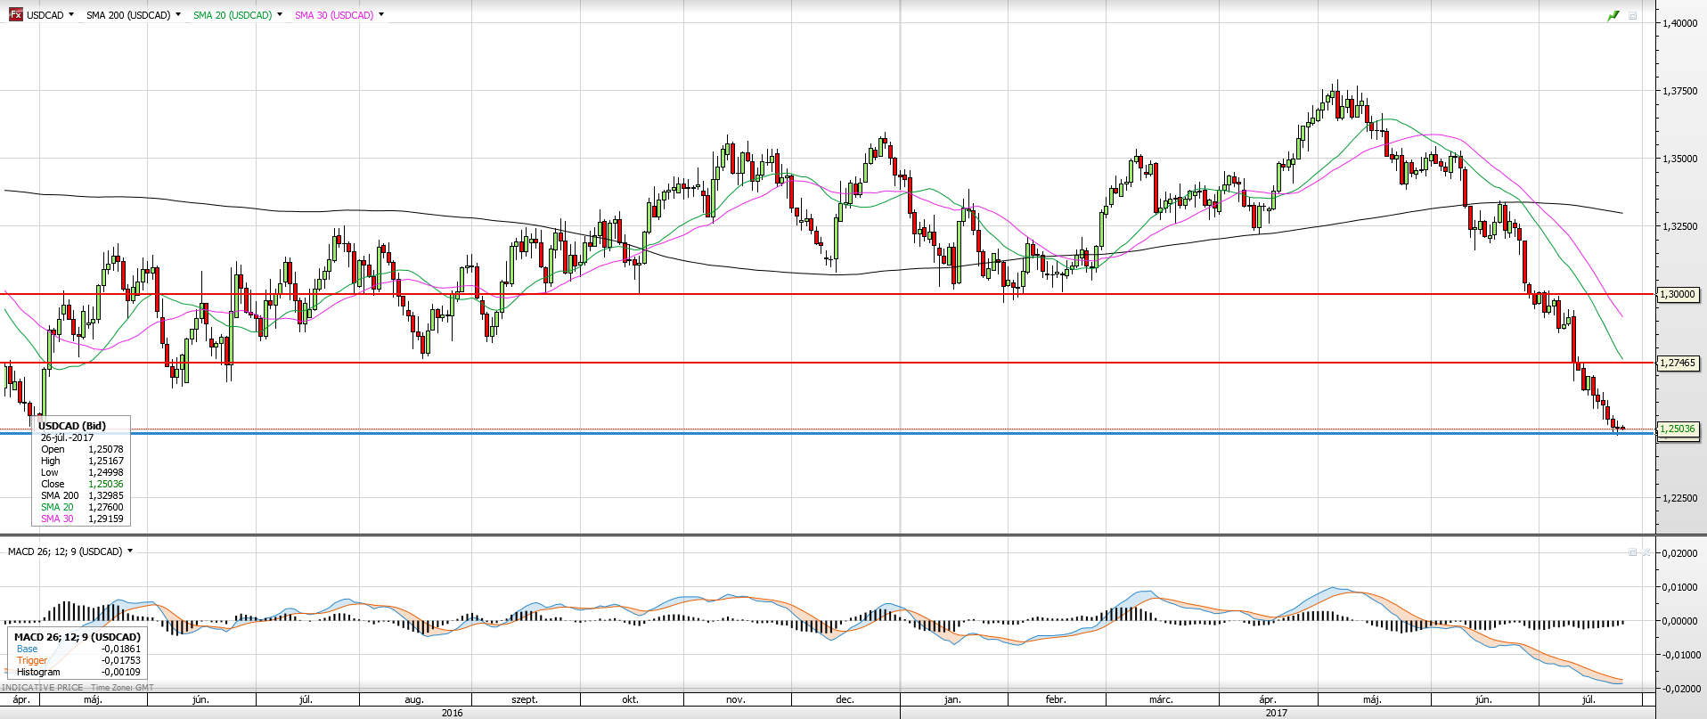Click the MACD info box title
The height and width of the screenshot is (719, 1707).
pyautogui.click(x=78, y=637)
